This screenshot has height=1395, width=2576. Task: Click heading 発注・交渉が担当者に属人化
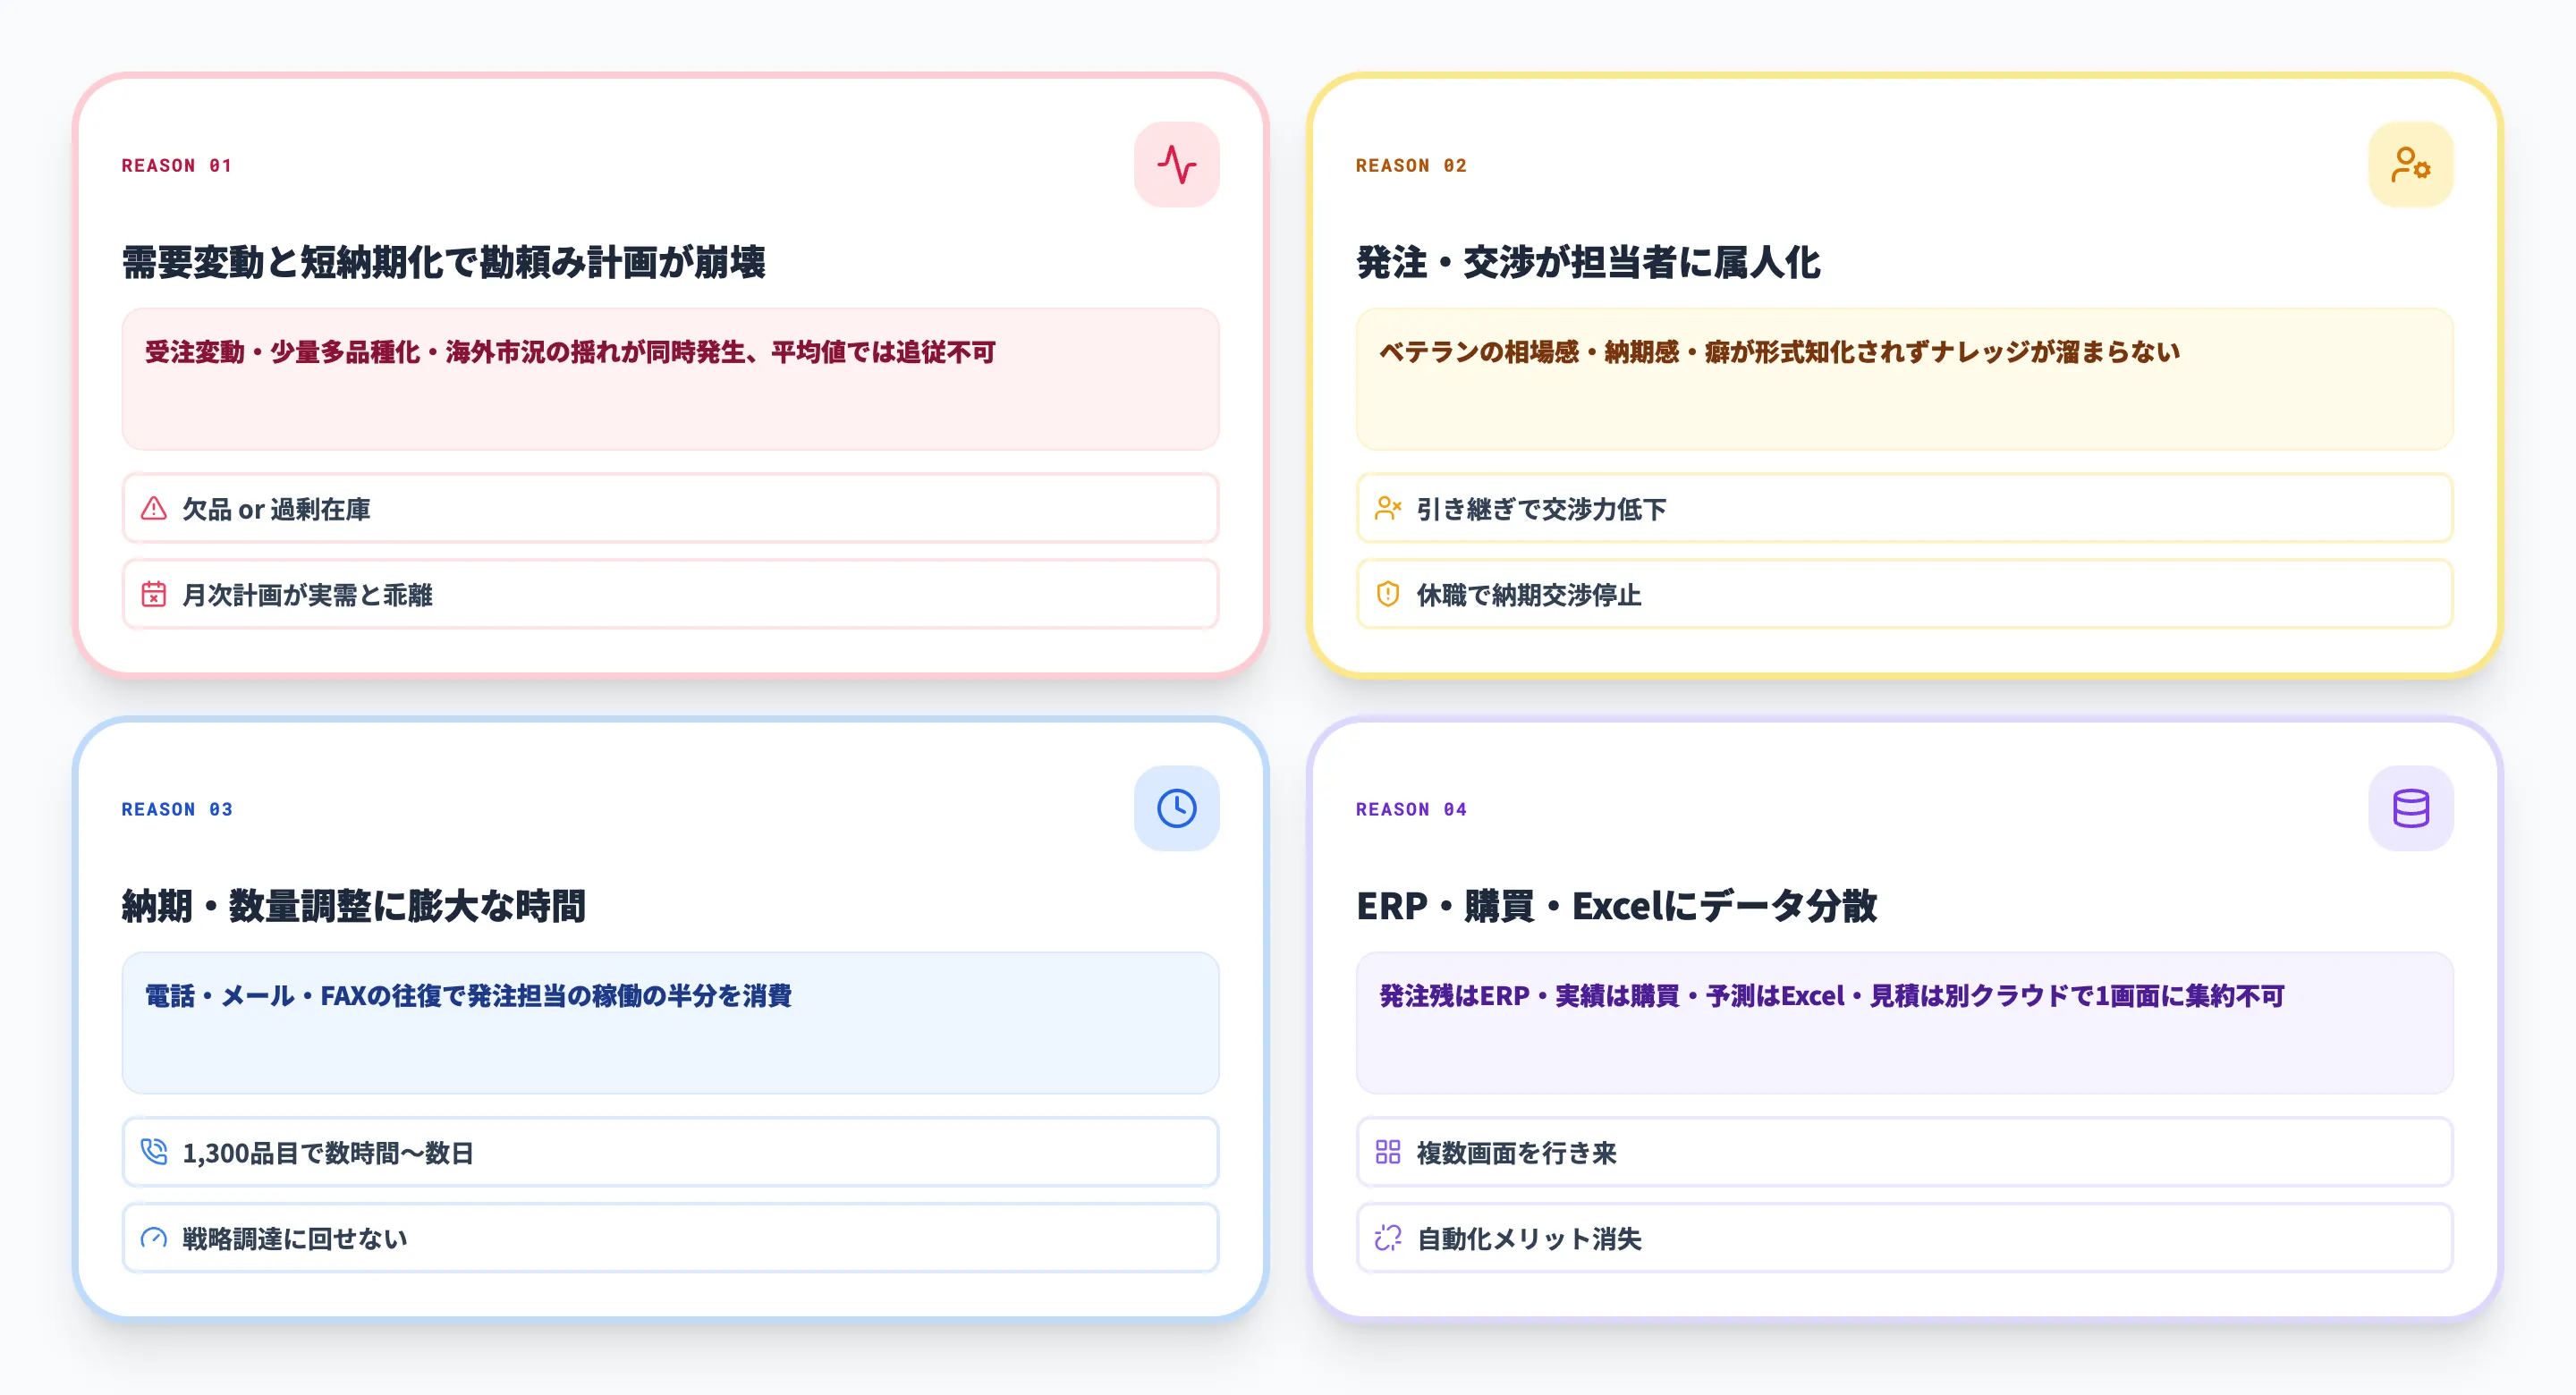pyautogui.click(x=1588, y=262)
